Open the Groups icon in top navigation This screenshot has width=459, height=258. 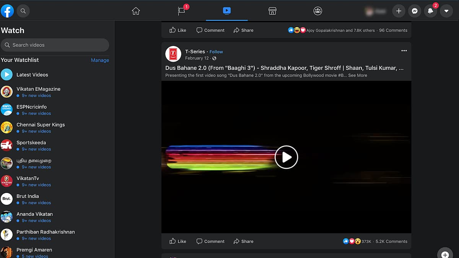(x=317, y=11)
